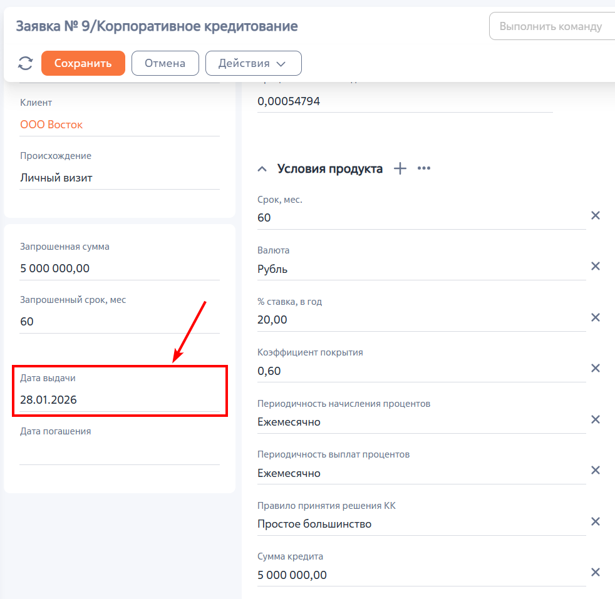Cancel editing via Отмена button

tap(165, 63)
